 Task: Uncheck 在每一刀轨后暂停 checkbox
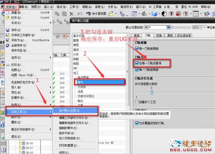[x=137, y=63]
